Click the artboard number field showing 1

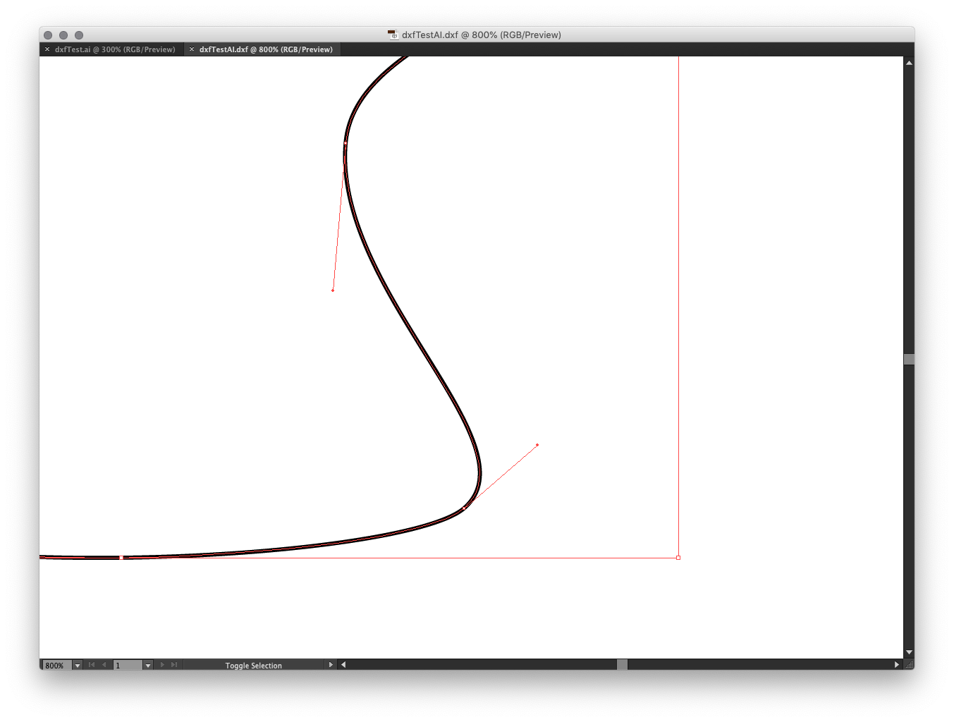pyautogui.click(x=128, y=664)
